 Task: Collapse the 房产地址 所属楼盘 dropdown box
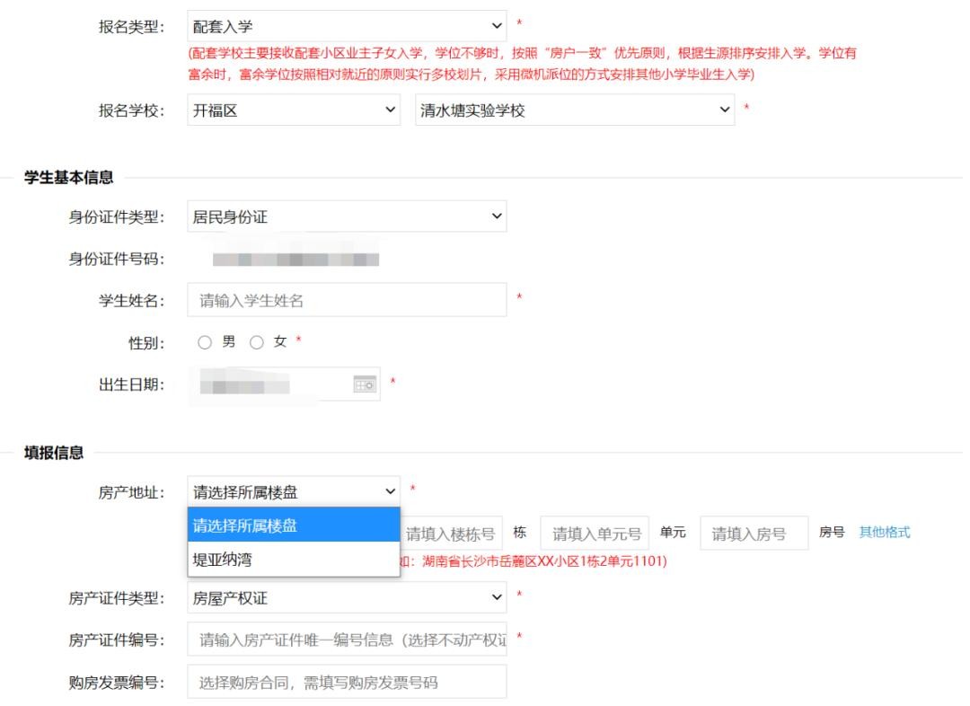tap(294, 491)
